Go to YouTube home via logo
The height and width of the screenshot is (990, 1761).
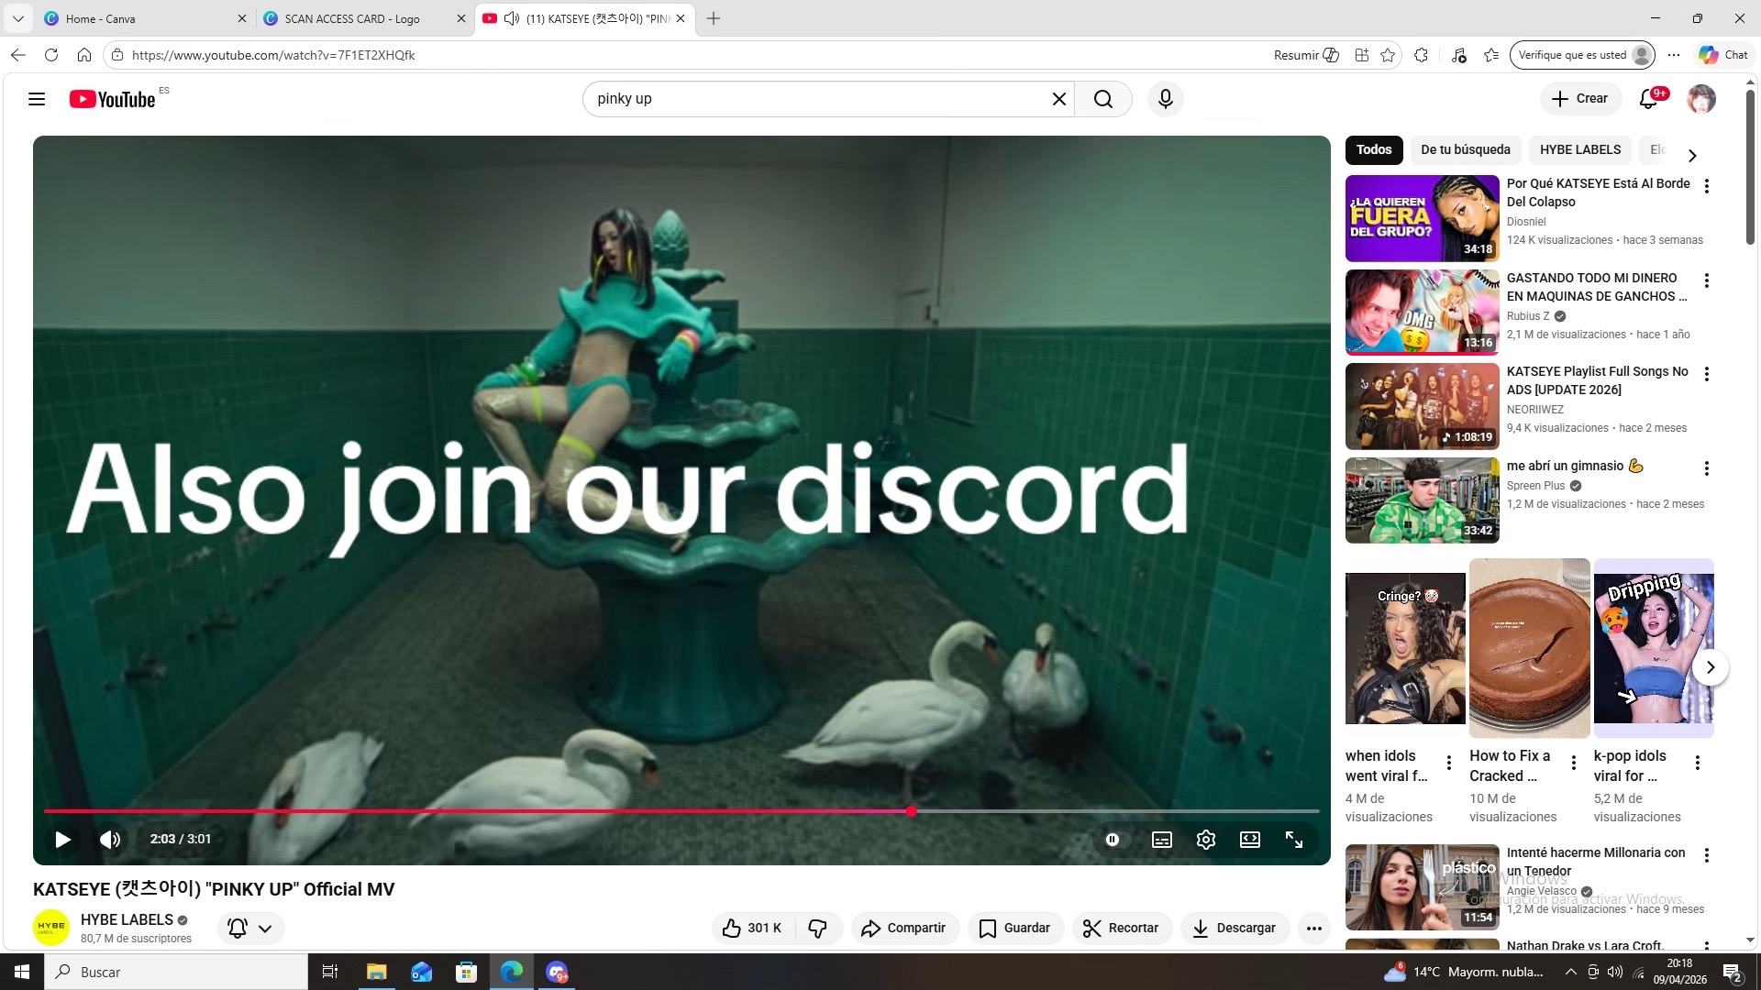(113, 99)
